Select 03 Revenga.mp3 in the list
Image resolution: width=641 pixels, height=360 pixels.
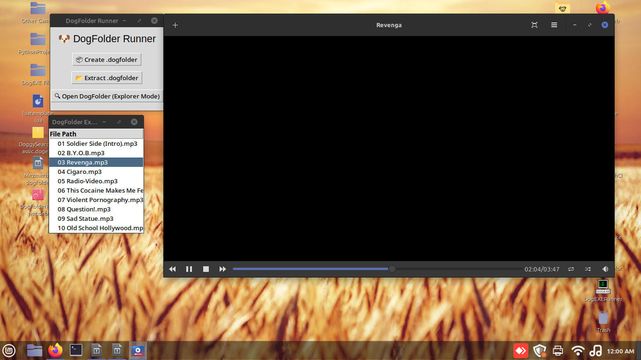coord(96,162)
